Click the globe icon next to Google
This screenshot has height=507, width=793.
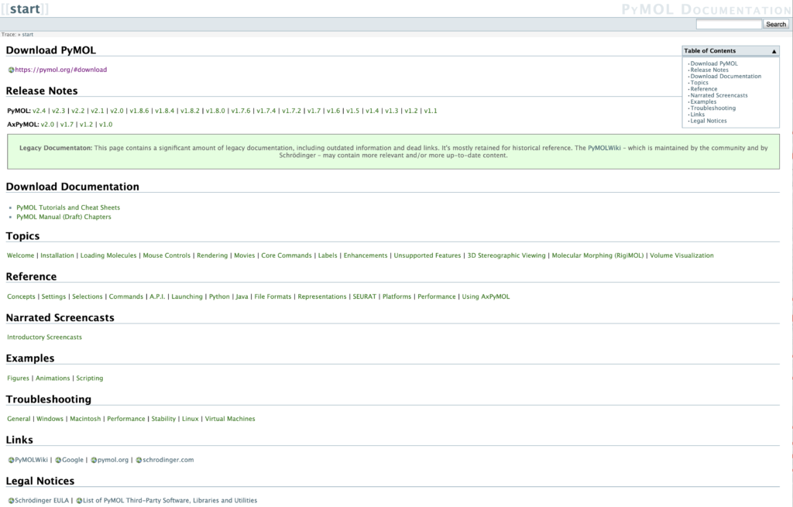click(x=58, y=460)
